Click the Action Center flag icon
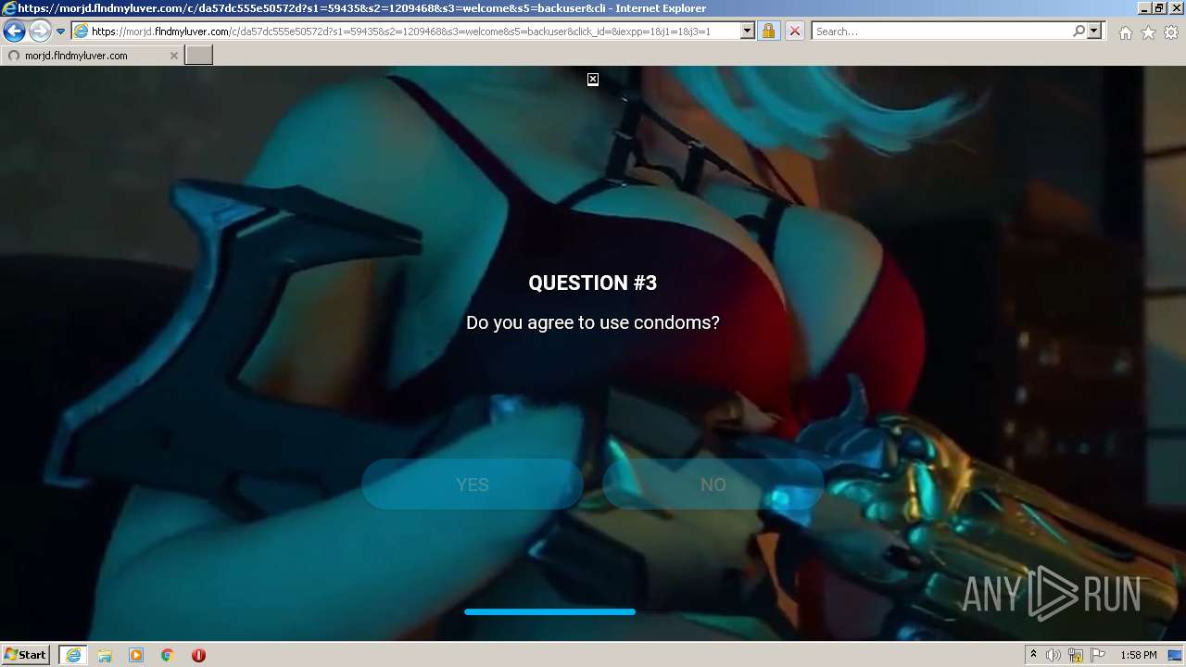This screenshot has height=667, width=1186. (1097, 655)
